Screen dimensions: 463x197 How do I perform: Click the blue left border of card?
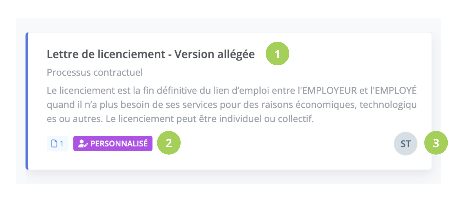coord(27,101)
